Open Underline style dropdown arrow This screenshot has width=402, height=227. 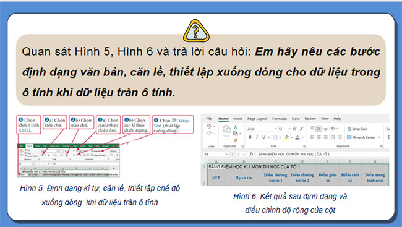268,137
